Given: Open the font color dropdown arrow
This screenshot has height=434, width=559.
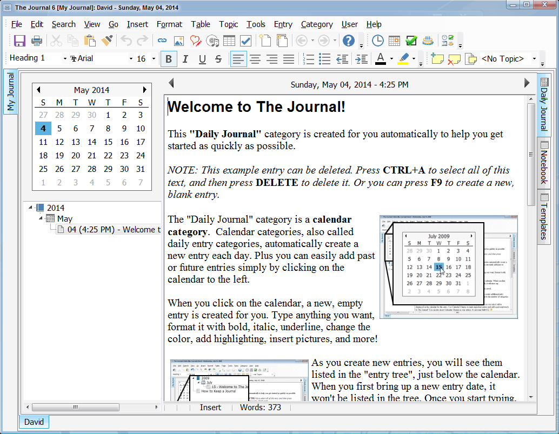Looking at the screenshot, I should coord(391,59).
